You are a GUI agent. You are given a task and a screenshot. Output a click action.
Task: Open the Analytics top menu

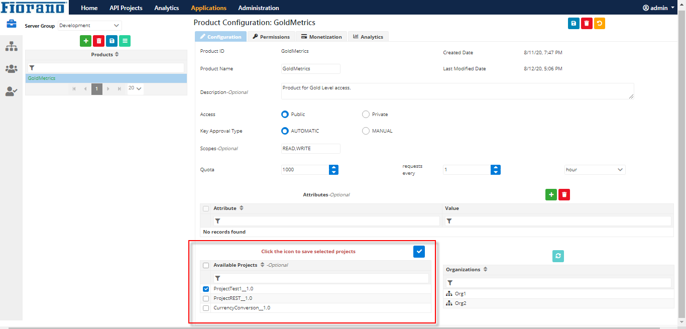[x=167, y=8]
